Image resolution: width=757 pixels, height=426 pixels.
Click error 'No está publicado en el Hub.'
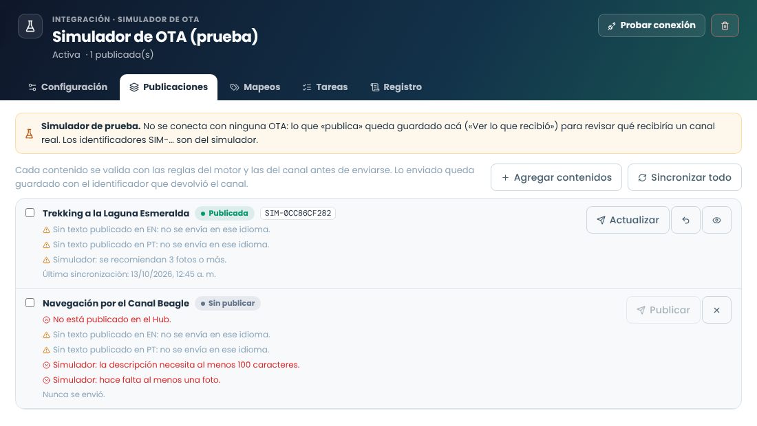(x=111, y=319)
